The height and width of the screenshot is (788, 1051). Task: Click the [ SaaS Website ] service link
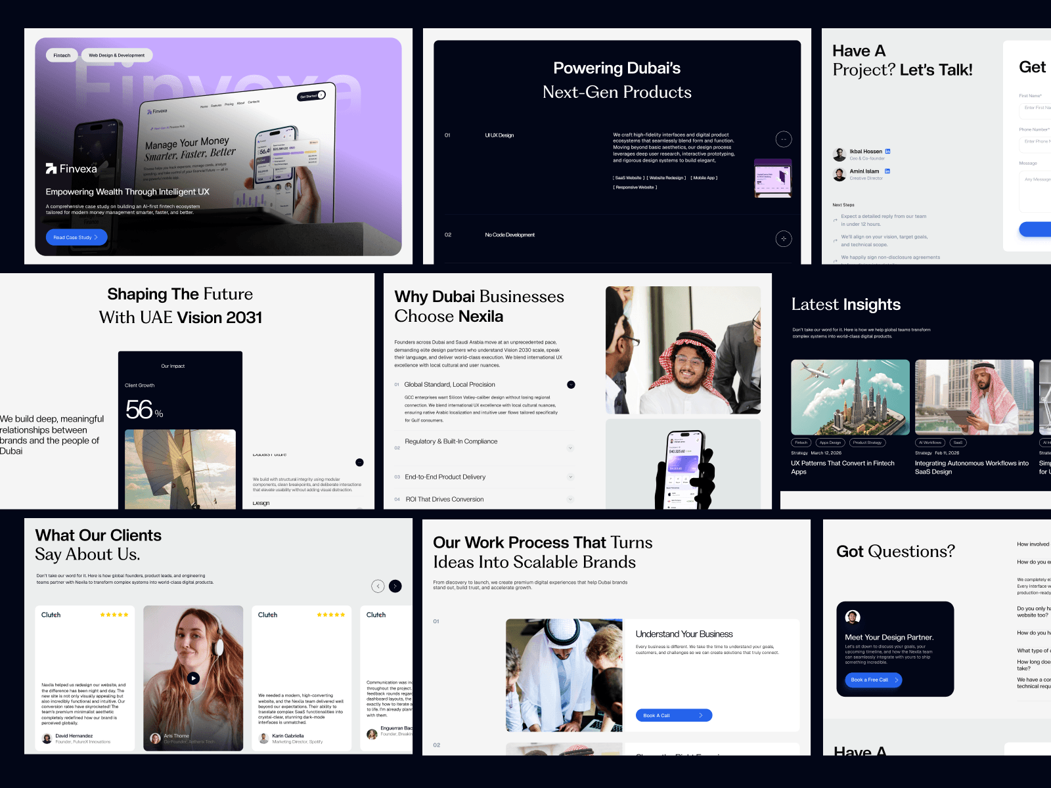coord(629,178)
